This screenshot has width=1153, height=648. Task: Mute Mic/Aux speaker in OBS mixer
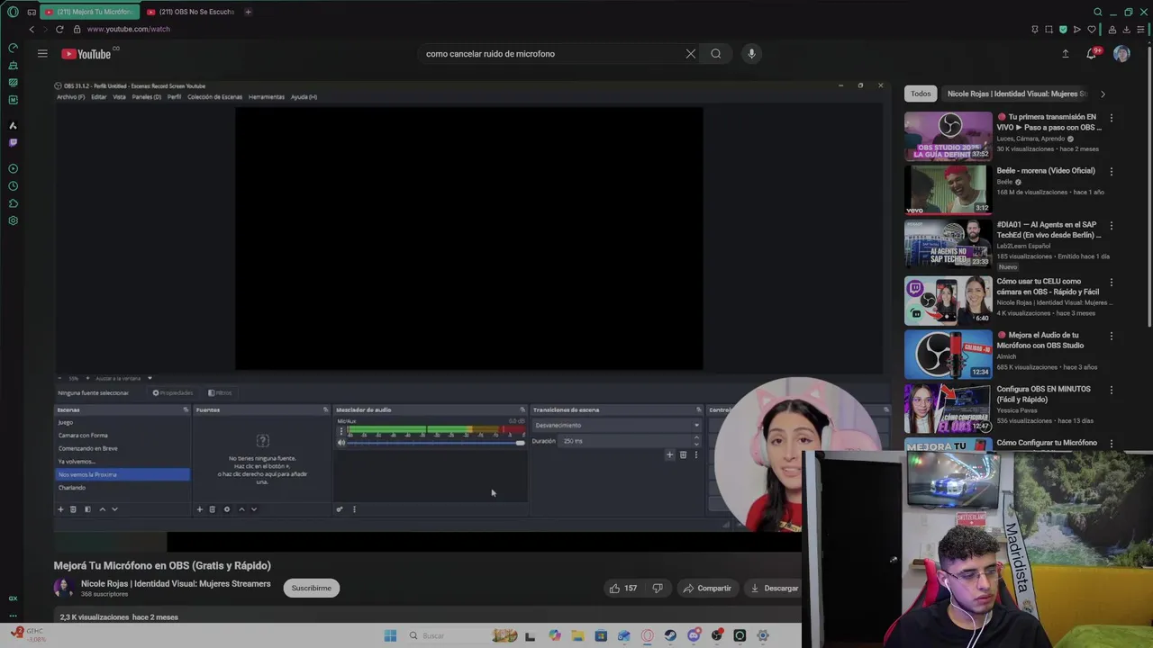[x=340, y=442]
